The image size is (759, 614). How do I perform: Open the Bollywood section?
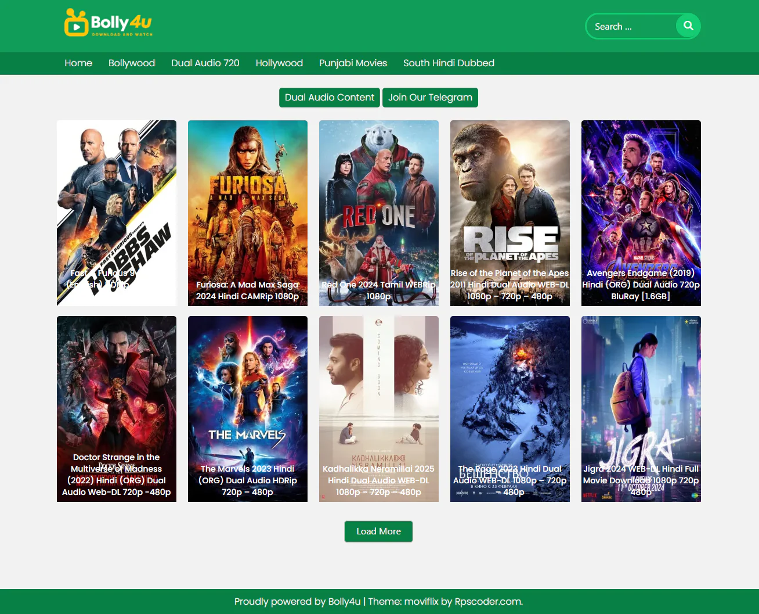click(131, 63)
